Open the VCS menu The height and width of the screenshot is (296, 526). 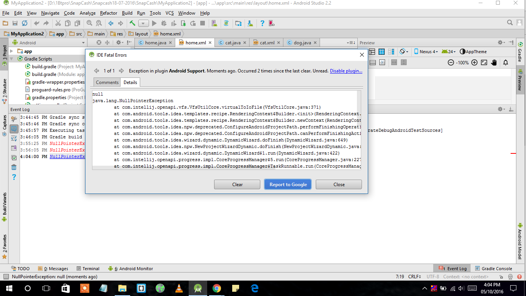point(169,13)
